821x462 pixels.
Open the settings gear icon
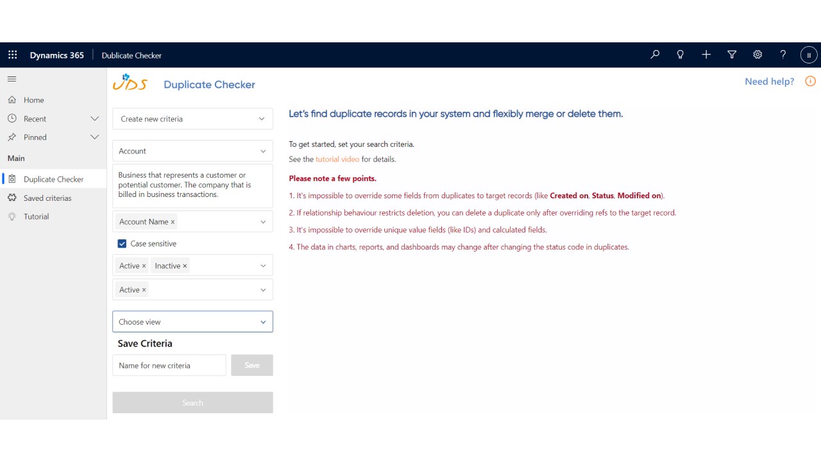pyautogui.click(x=758, y=55)
